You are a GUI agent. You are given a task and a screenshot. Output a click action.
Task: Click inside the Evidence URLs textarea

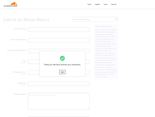(59, 101)
